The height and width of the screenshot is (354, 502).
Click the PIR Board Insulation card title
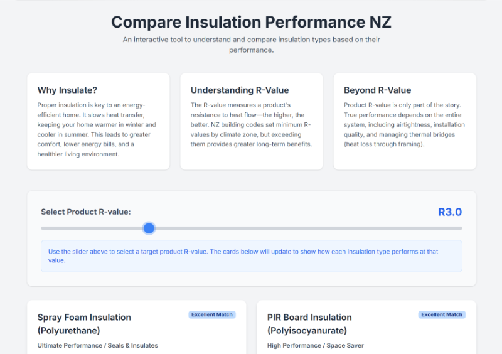coord(309,324)
